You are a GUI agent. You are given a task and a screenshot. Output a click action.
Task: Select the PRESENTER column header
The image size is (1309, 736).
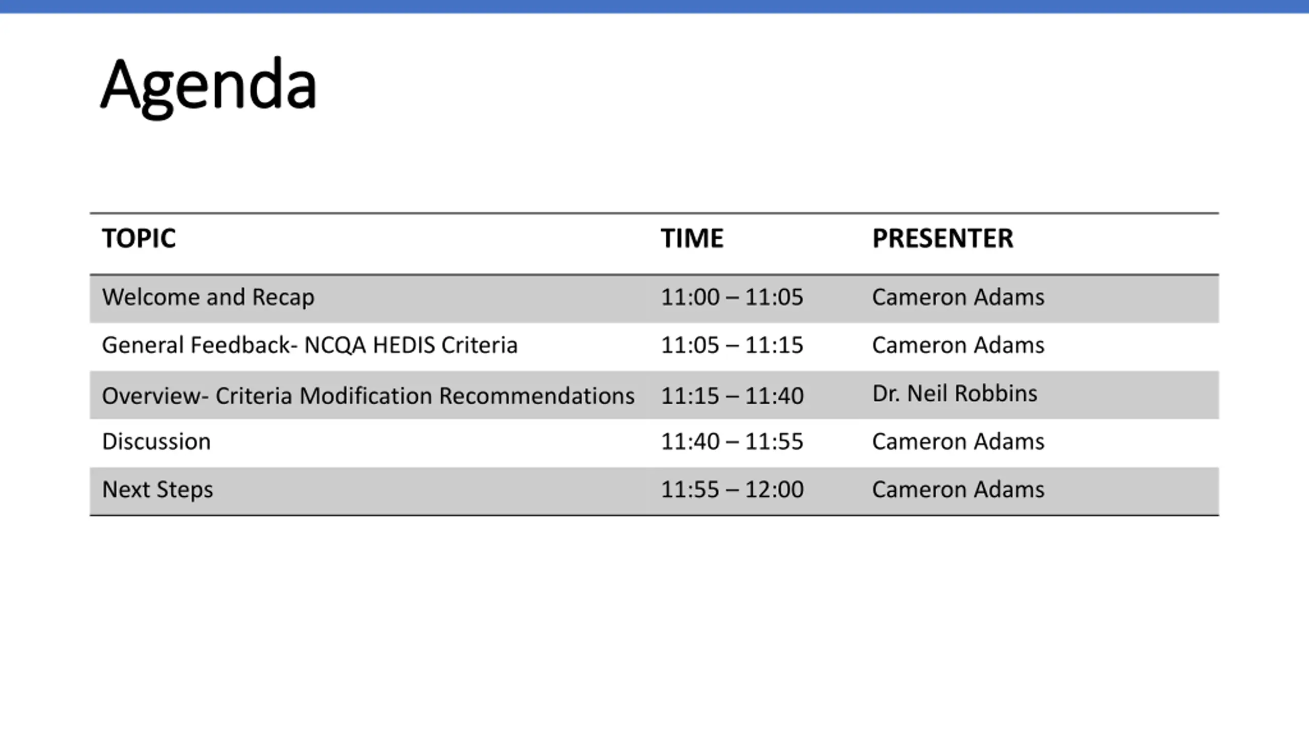[x=942, y=238]
